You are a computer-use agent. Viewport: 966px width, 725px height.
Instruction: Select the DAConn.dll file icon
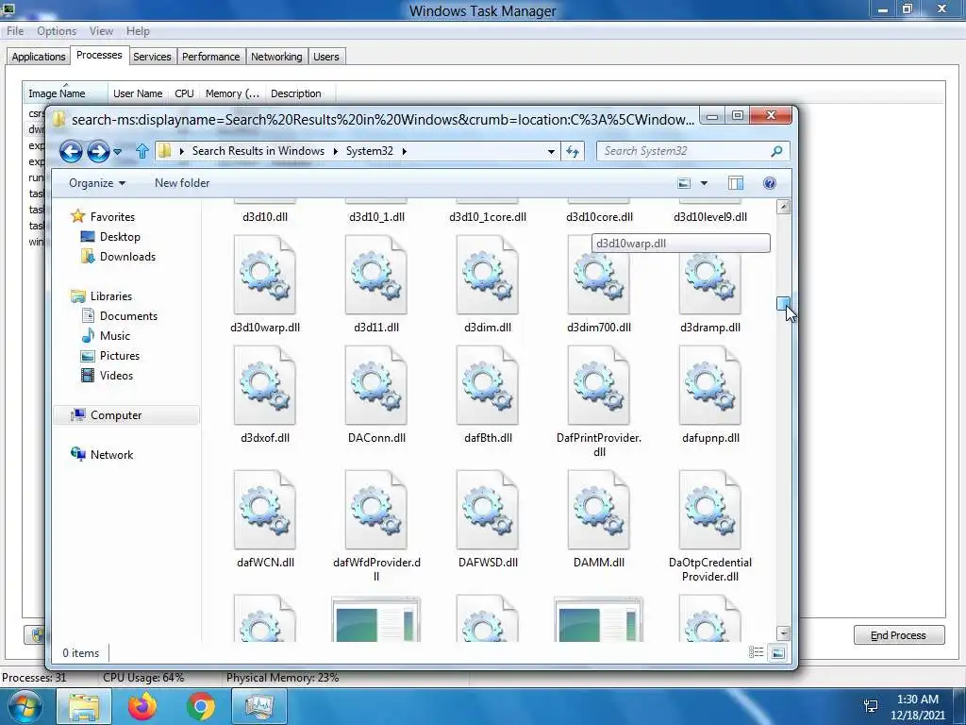pos(376,385)
